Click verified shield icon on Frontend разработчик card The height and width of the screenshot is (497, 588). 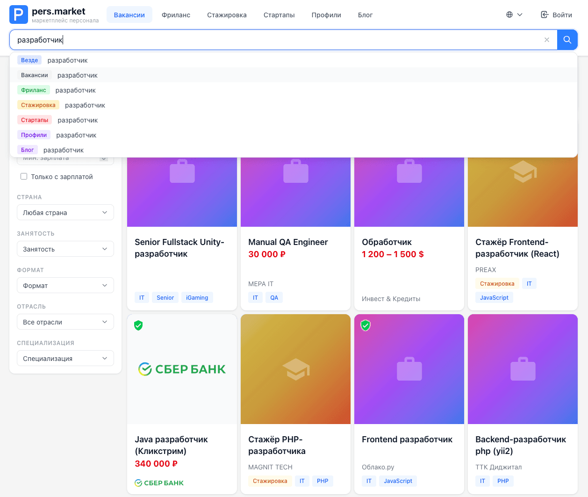(366, 325)
